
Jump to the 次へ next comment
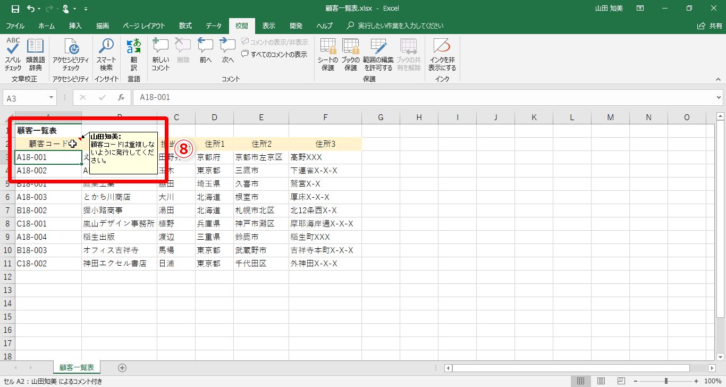tap(228, 51)
